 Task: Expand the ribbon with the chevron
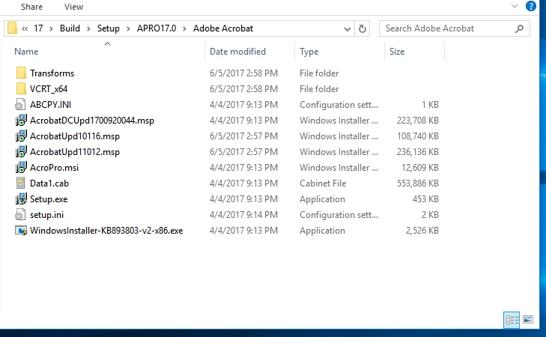click(515, 6)
